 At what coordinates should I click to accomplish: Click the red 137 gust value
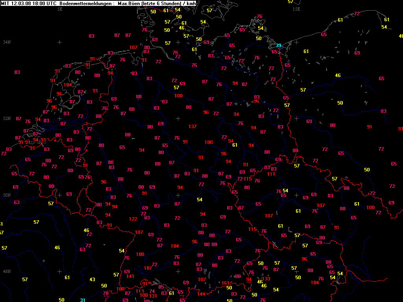click(192, 127)
